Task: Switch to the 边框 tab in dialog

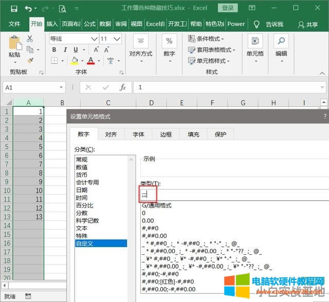Action: pyautogui.click(x=166, y=135)
